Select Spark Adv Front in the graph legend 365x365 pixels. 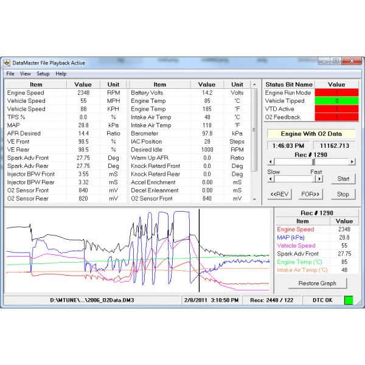pos(297,254)
